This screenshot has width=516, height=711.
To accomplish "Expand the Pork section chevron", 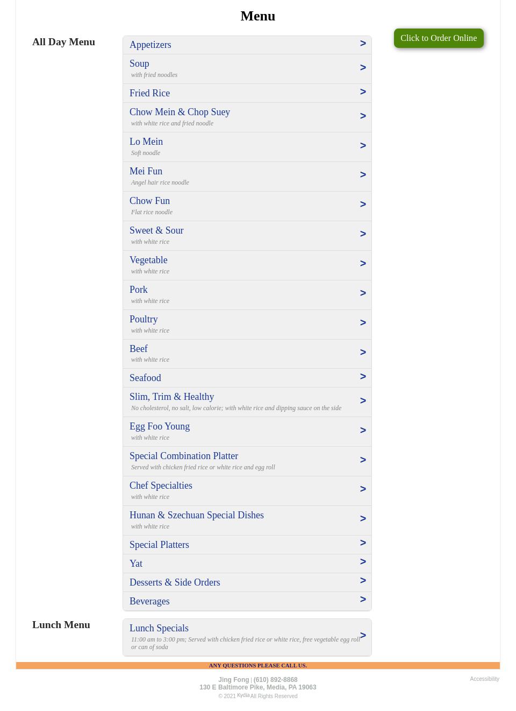I will pos(363,293).
